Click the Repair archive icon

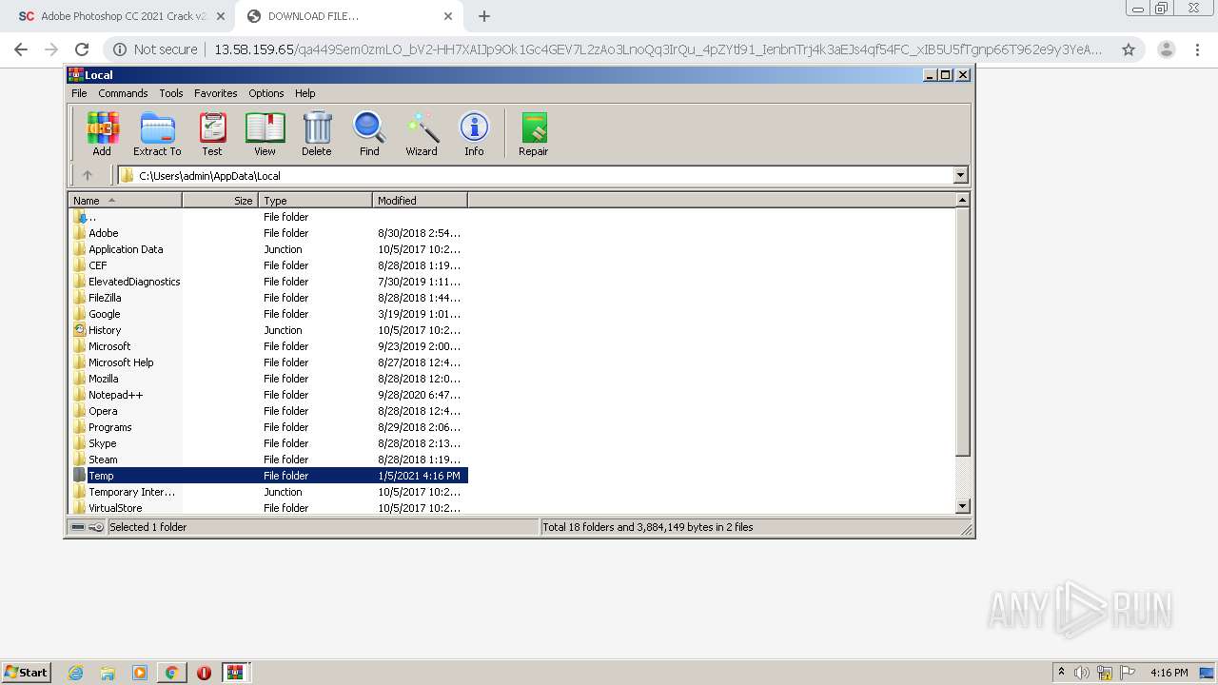(x=533, y=133)
